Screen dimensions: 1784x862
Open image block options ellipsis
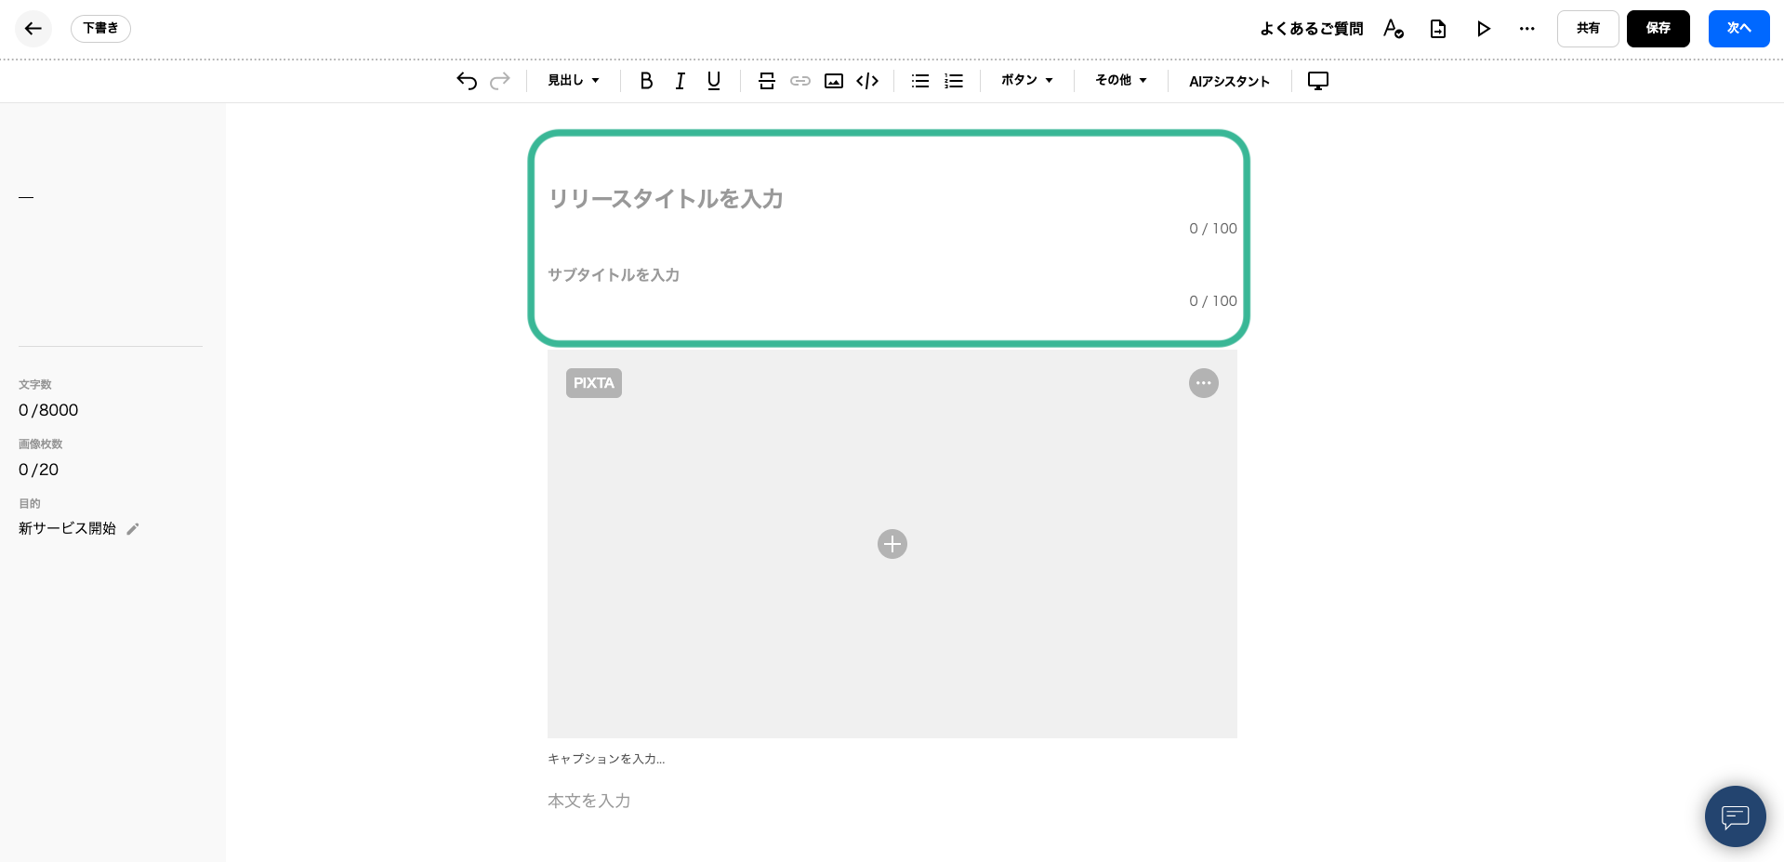(x=1204, y=383)
